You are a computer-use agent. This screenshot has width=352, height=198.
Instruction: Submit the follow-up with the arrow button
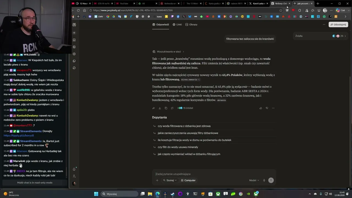(271, 180)
